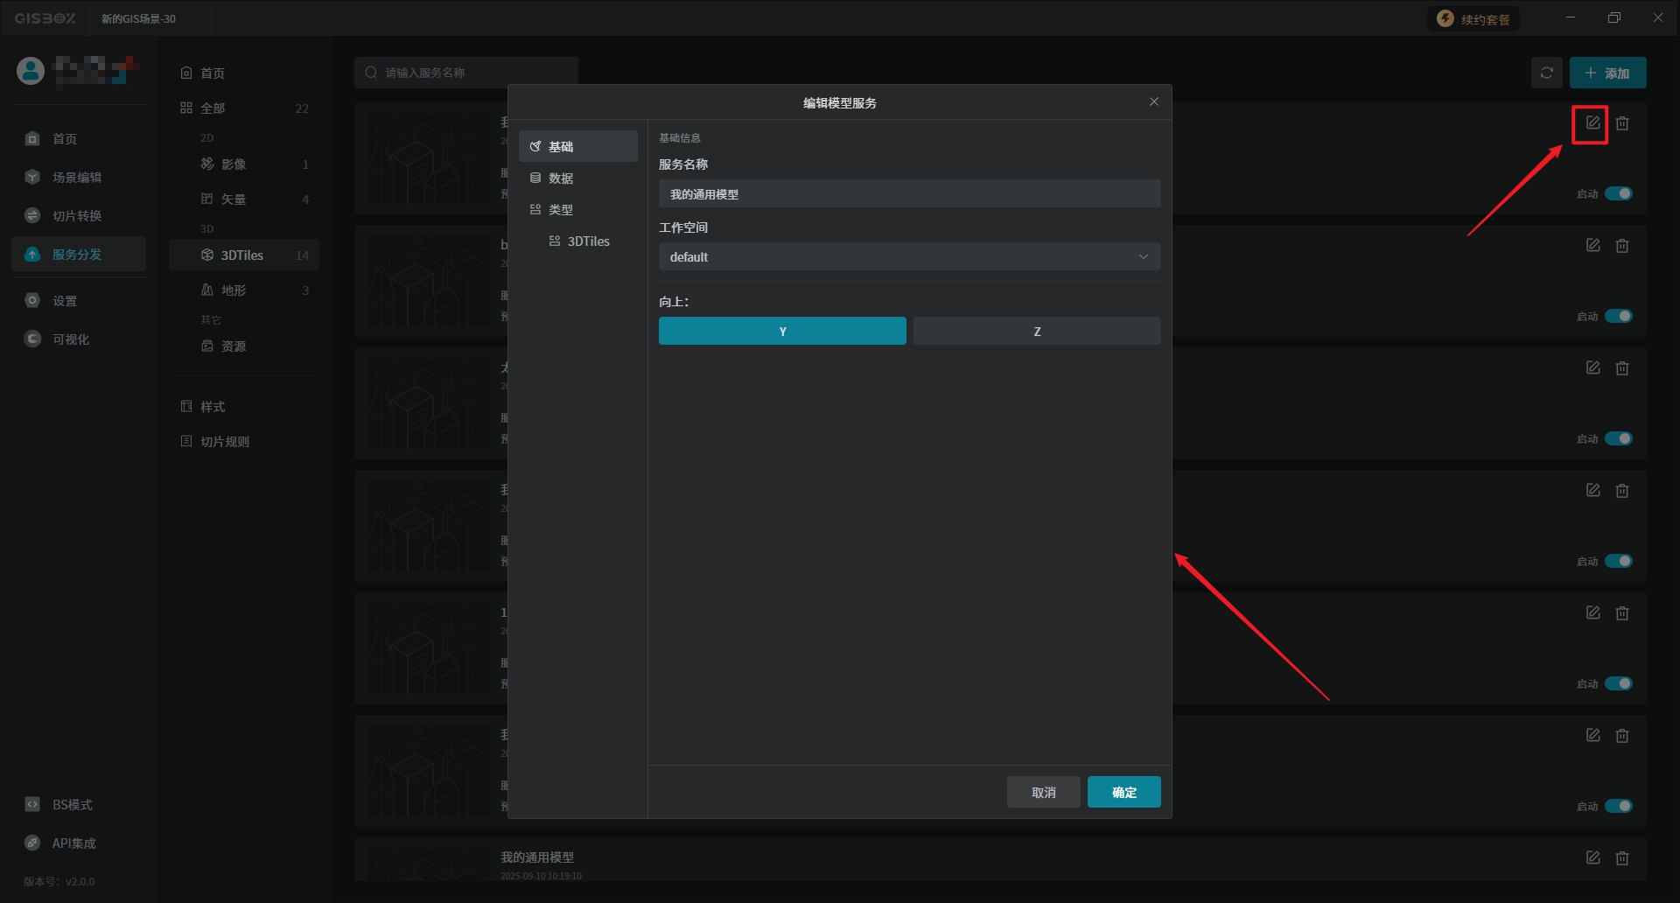Click the 服务名称 input field

tap(909, 194)
